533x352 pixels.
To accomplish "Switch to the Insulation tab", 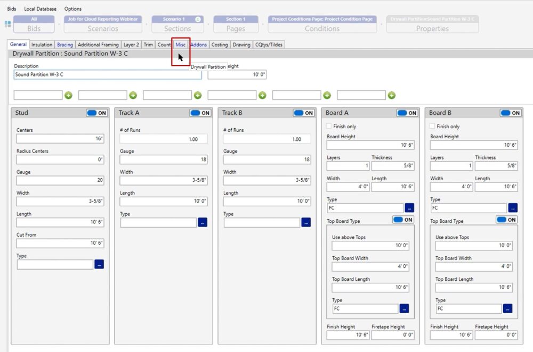I will click(x=42, y=45).
